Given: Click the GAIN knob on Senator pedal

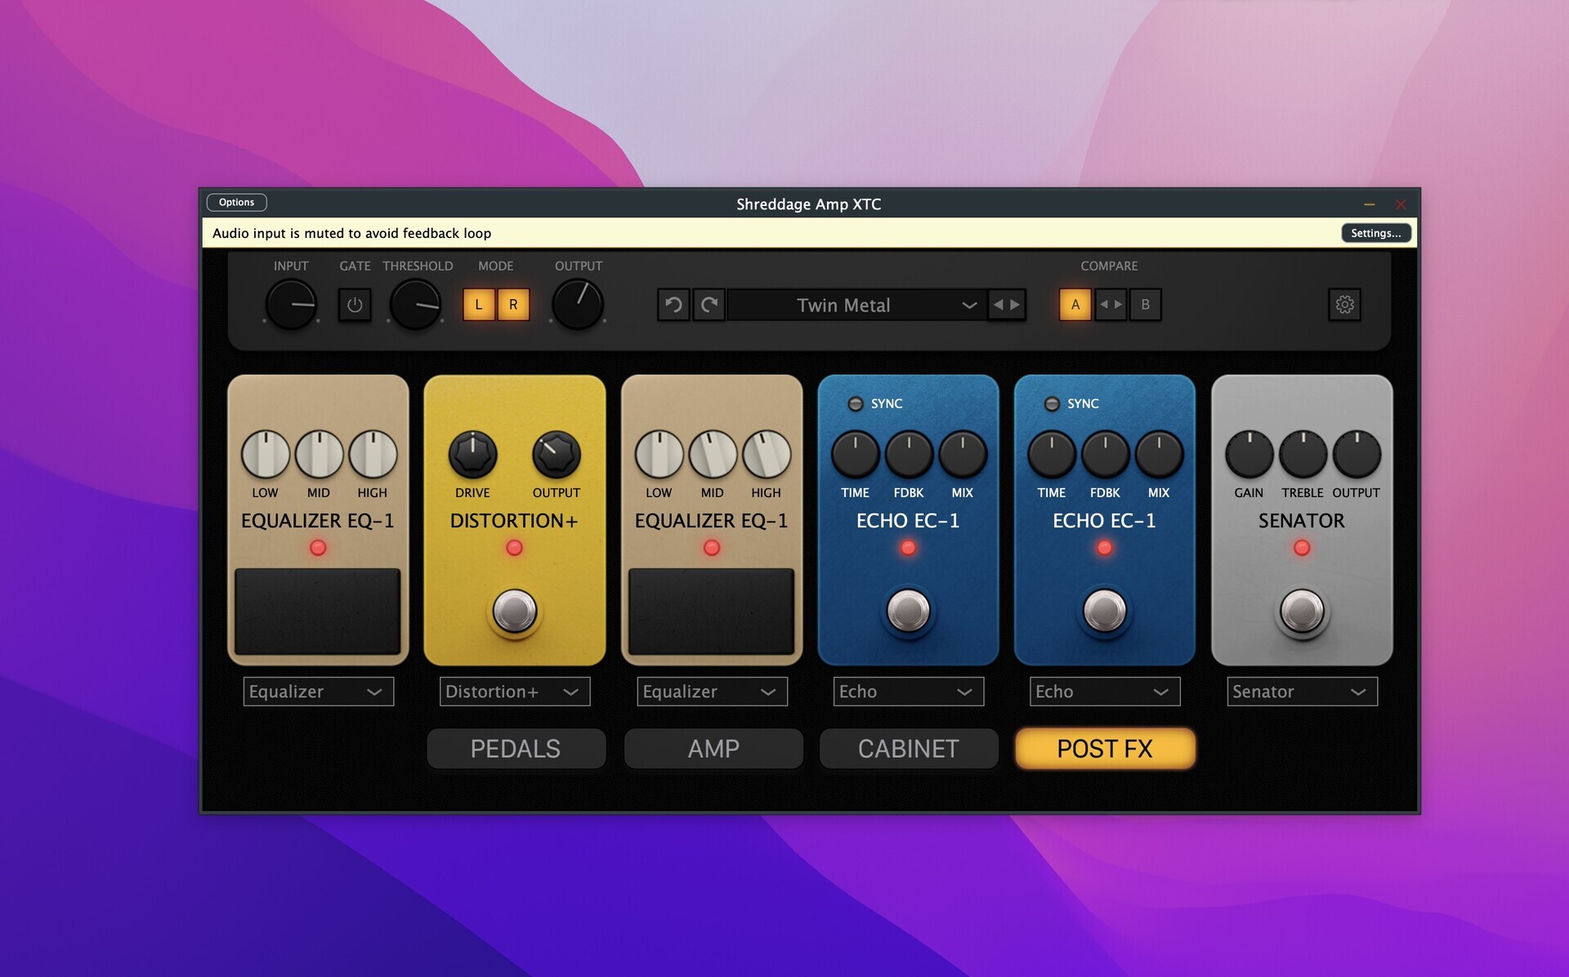Looking at the screenshot, I should coord(1249,455).
